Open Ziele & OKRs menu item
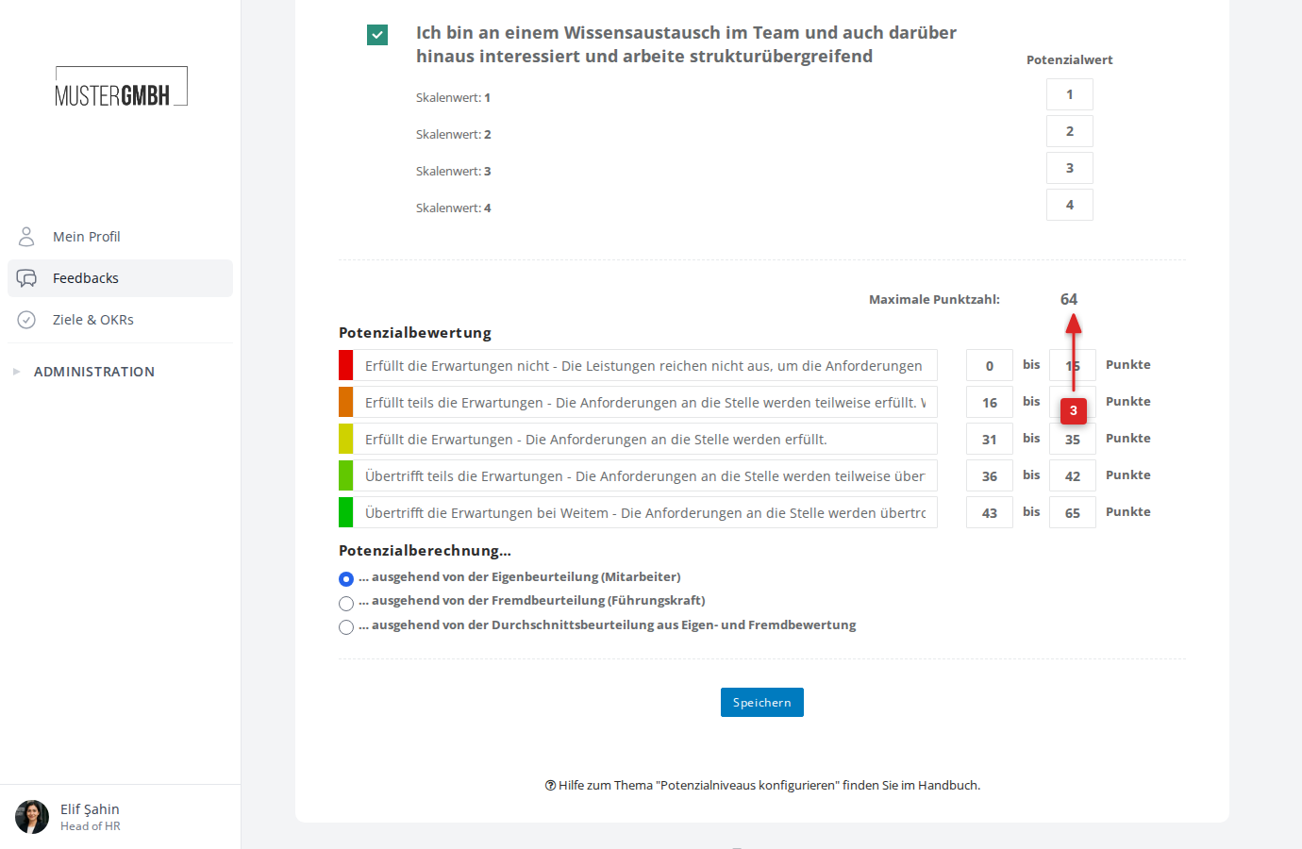The width and height of the screenshot is (1302, 849). 120,320
